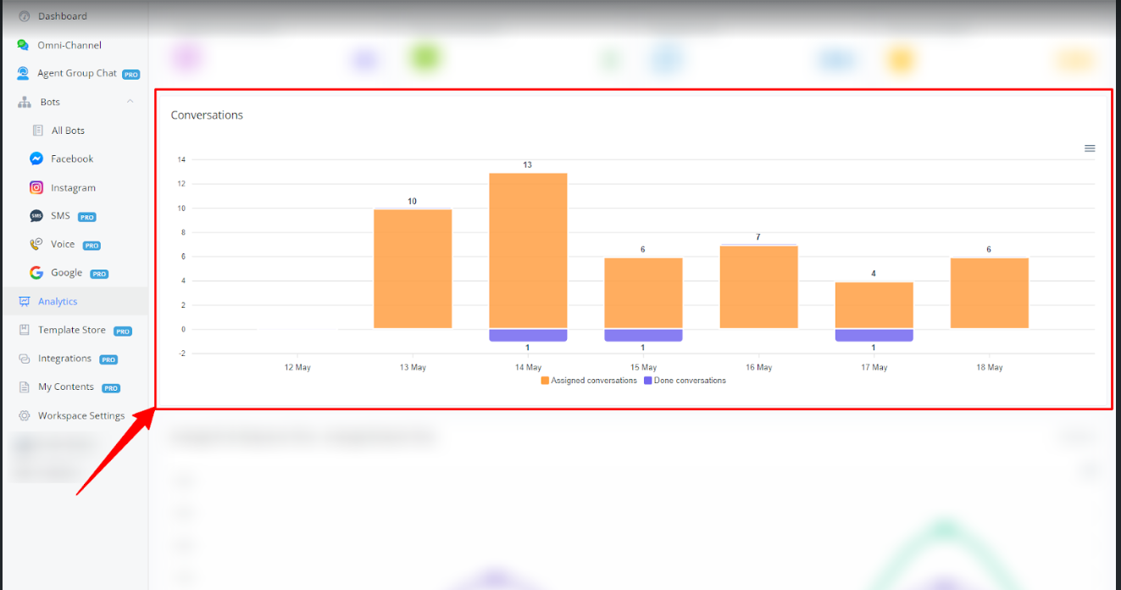This screenshot has height=590, width=1121.
Task: Toggle Done conversations legend series
Action: pos(689,381)
